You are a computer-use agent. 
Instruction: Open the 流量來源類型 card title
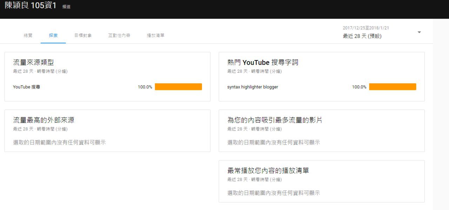click(x=33, y=63)
